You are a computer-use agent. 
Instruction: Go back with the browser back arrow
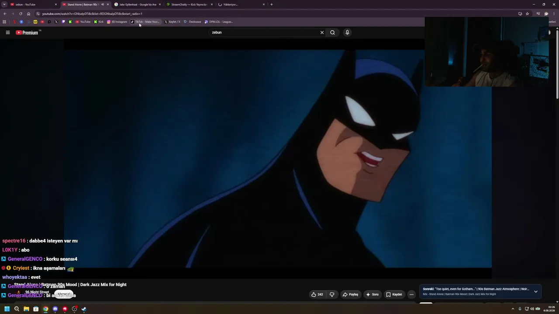[x=5, y=14]
